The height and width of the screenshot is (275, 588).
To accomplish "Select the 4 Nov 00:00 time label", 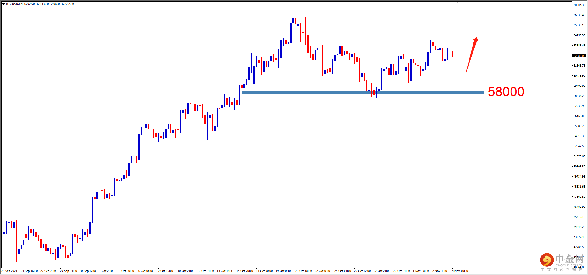I will pyautogui.click(x=460, y=271).
